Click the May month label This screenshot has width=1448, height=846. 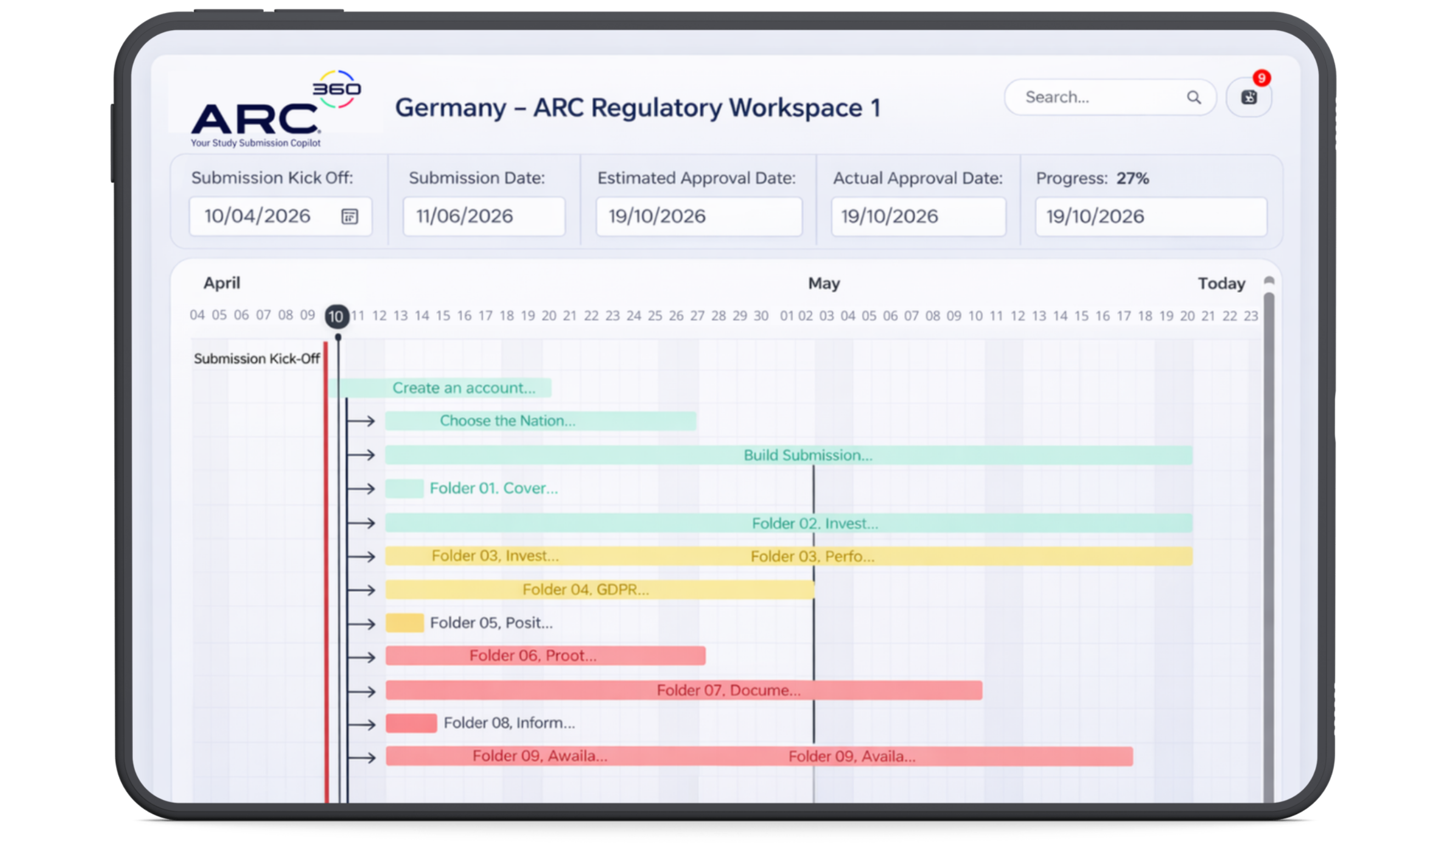click(x=824, y=283)
